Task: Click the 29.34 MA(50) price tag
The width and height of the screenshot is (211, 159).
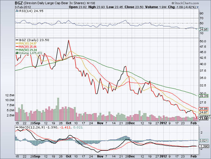Action: click(x=203, y=96)
